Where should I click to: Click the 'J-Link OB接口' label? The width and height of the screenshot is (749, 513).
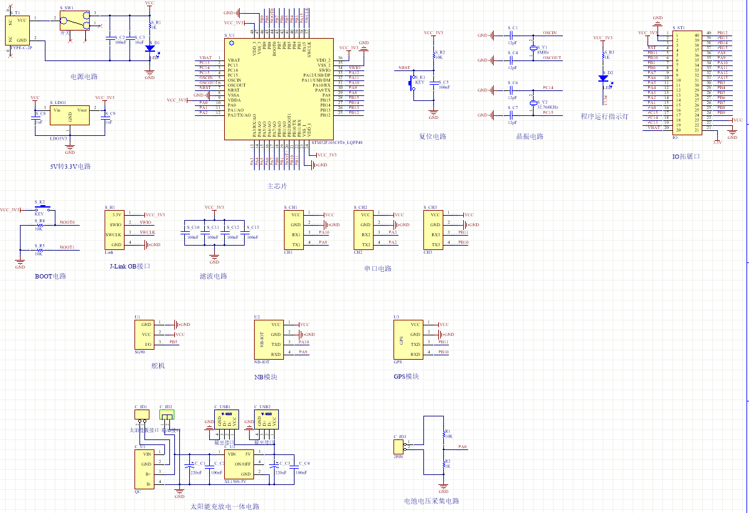click(x=130, y=266)
